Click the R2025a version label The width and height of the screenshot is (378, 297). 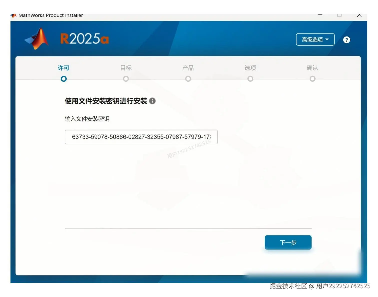click(84, 39)
